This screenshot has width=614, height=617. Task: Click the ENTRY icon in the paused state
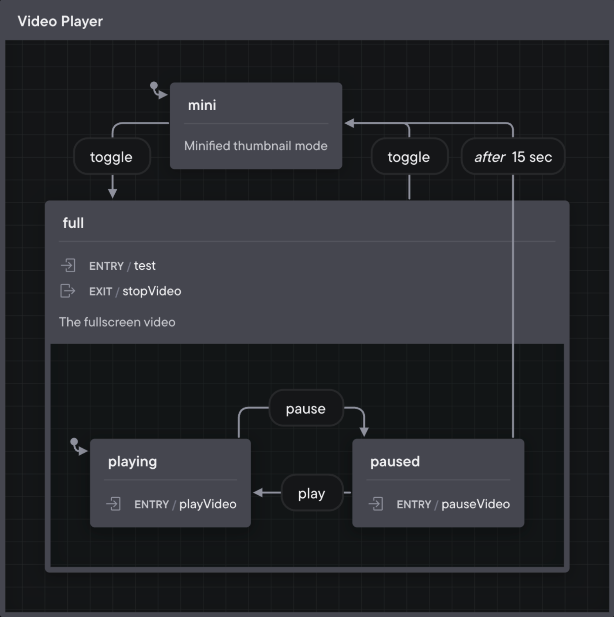pyautogui.click(x=376, y=504)
